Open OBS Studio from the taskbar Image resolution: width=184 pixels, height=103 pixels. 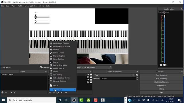coord(74,100)
